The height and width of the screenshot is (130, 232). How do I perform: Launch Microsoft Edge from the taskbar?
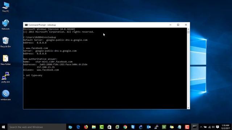click(78, 127)
